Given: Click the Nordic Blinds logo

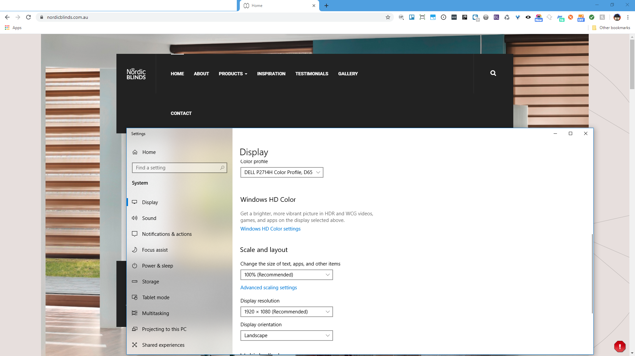Looking at the screenshot, I should 136,74.
